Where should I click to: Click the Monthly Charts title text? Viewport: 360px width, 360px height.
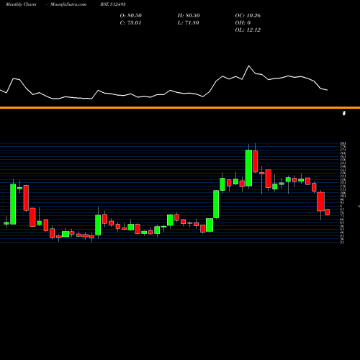pos(21,4)
